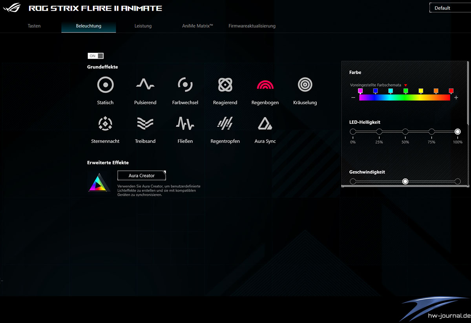Select the Regentropfen effect icon
This screenshot has height=323, width=471.
click(225, 123)
